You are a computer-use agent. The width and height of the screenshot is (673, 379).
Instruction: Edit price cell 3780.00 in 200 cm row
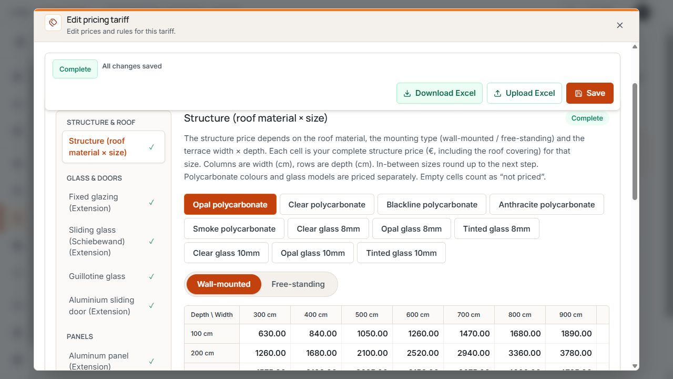(x=571, y=353)
